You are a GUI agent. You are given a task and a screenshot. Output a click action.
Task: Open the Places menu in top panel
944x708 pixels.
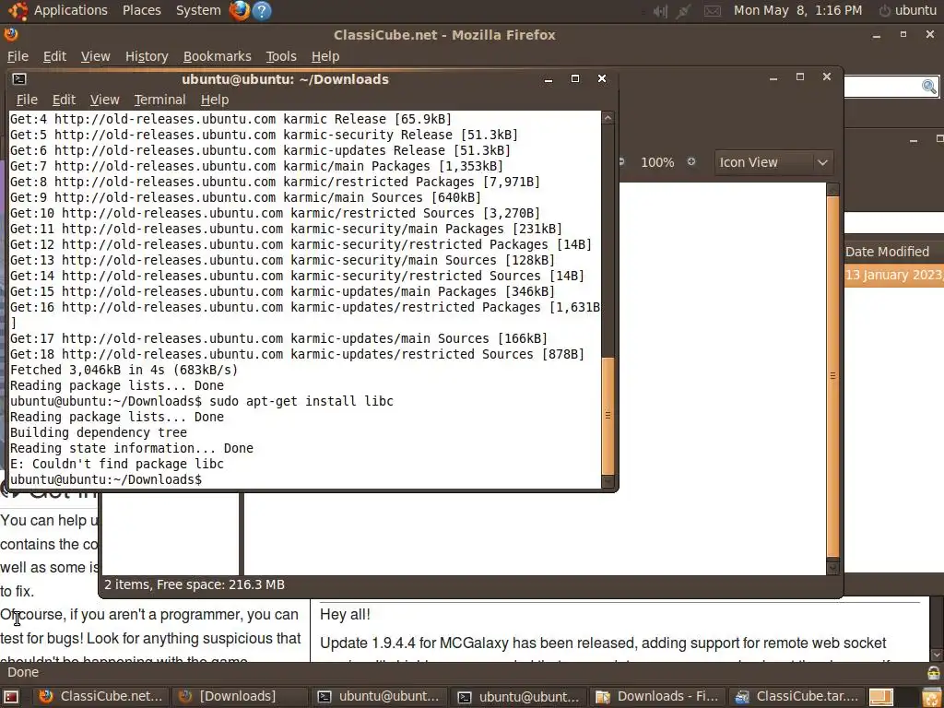click(x=141, y=10)
